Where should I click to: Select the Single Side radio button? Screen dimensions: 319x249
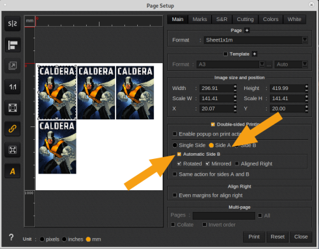(x=175, y=145)
